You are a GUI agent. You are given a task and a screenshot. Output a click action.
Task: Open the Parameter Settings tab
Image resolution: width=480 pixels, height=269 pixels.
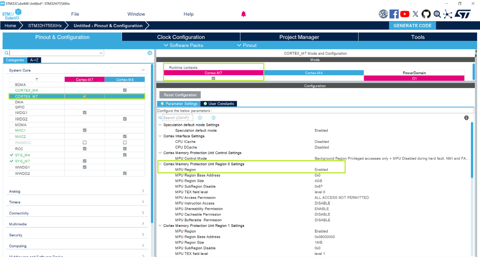[x=179, y=104]
